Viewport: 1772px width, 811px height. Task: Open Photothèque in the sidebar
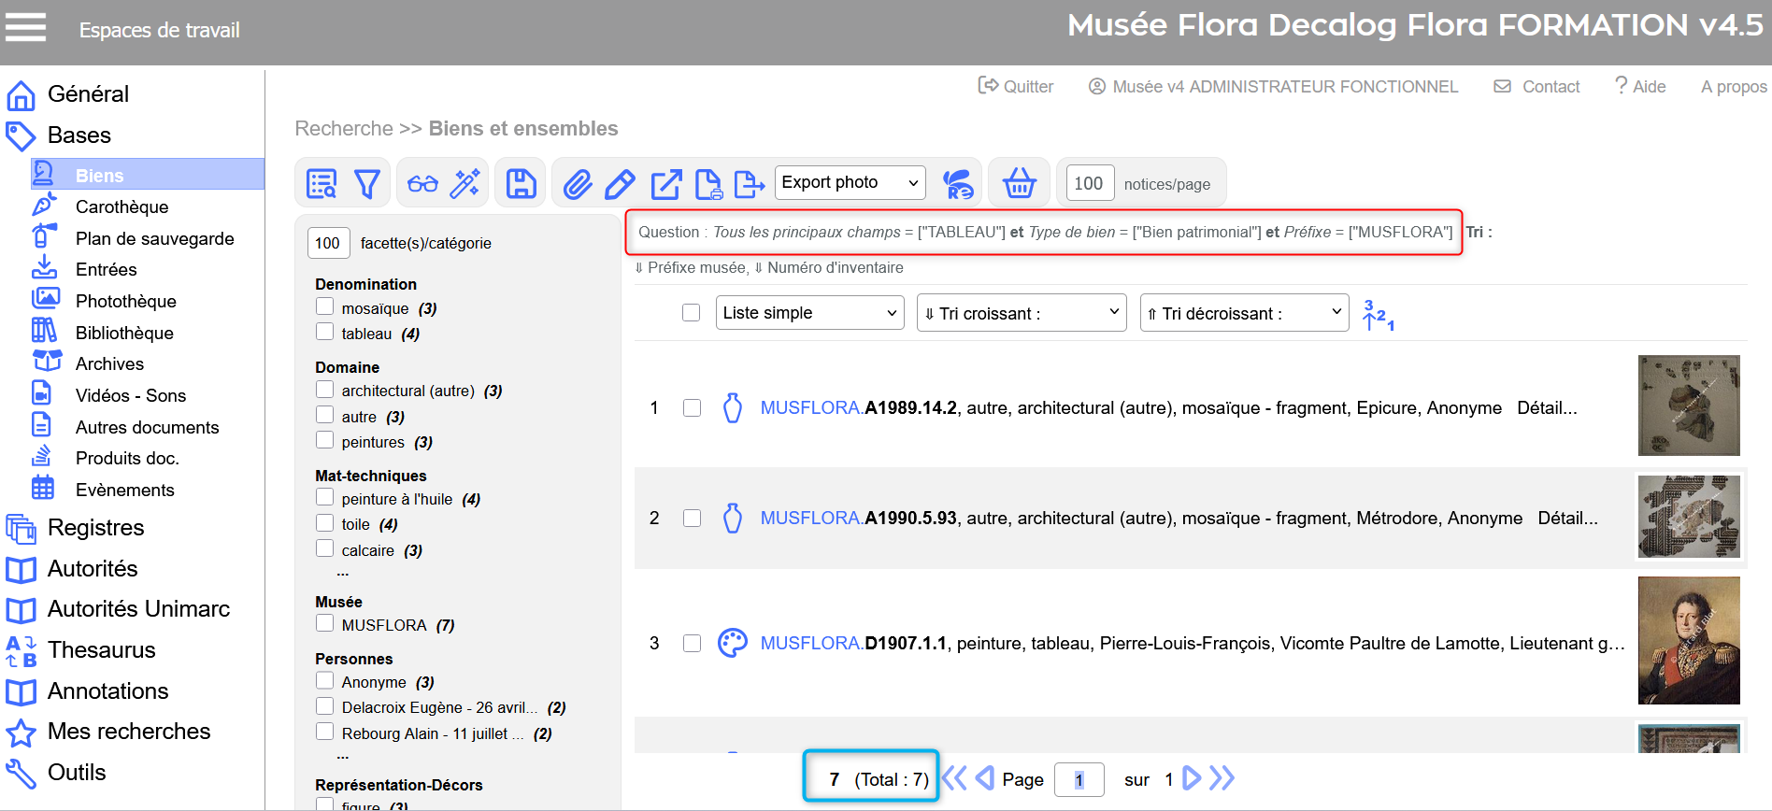pos(125,301)
